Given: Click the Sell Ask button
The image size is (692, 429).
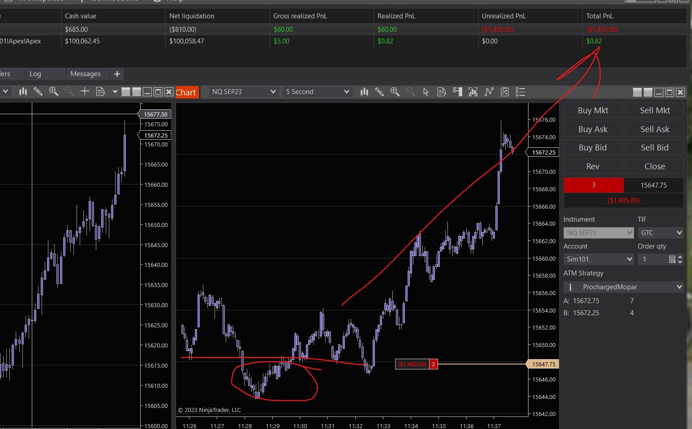Looking at the screenshot, I should point(655,129).
